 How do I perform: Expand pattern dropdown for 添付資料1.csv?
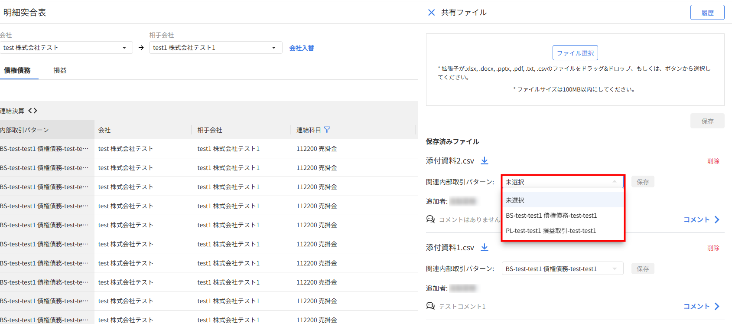[562, 269]
